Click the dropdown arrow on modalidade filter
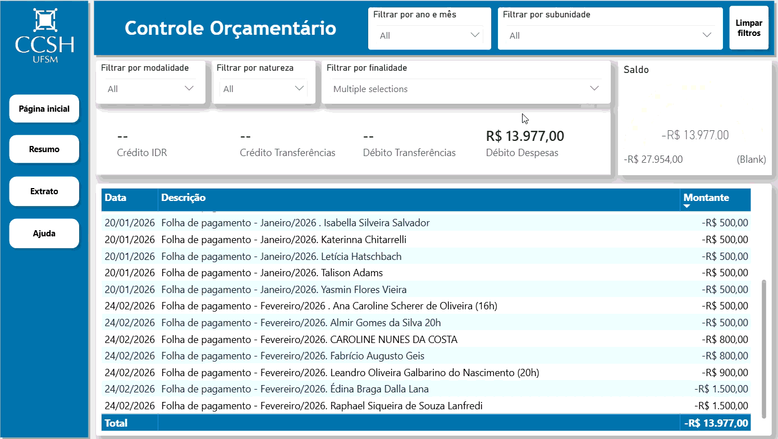This screenshot has height=439, width=778. click(189, 88)
